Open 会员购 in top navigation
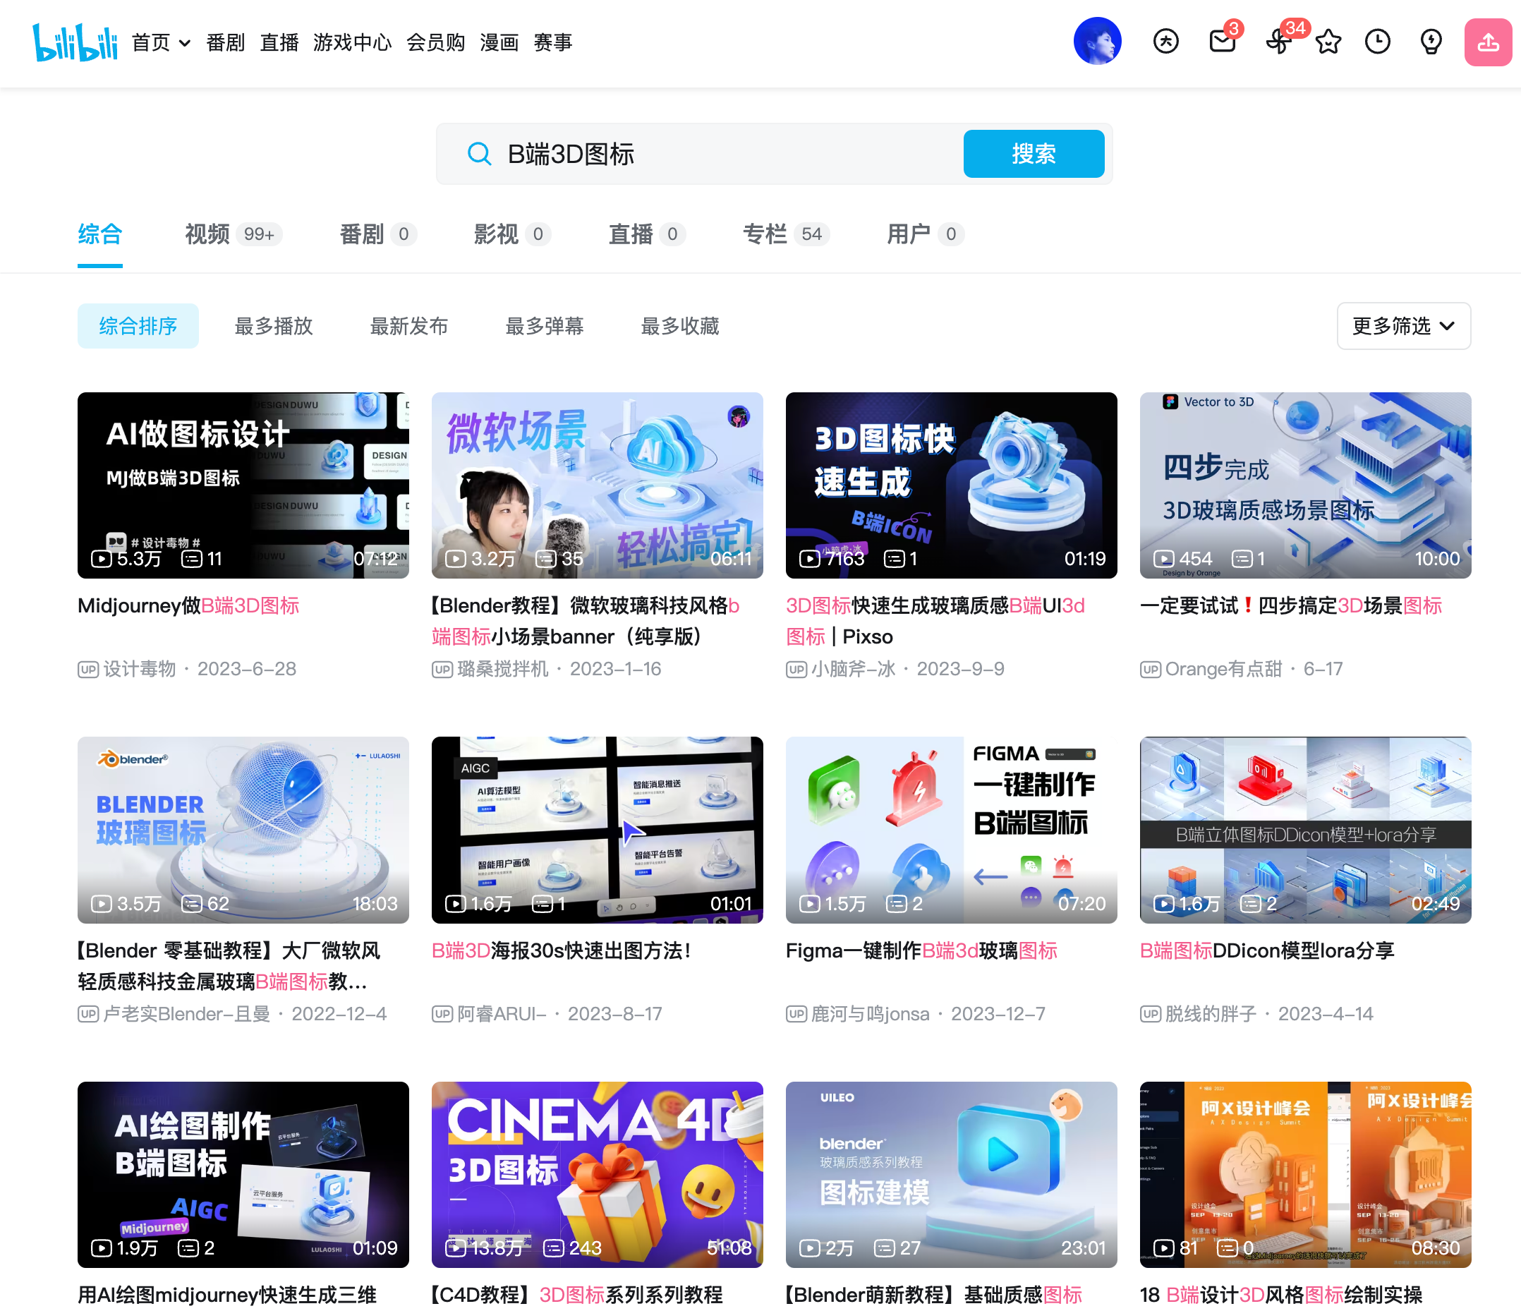Screen dimensions: 1521x1311 435,42
